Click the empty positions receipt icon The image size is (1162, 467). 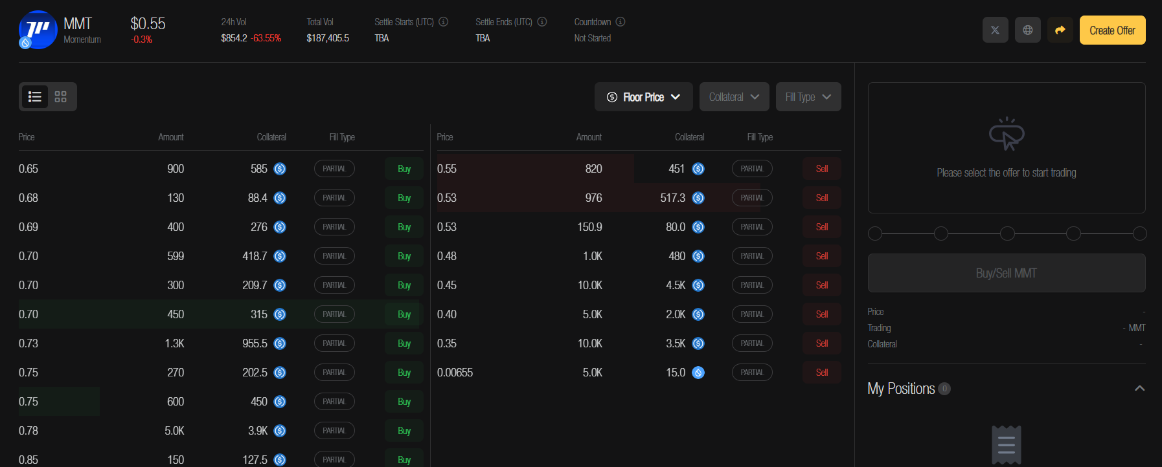coord(1007,445)
